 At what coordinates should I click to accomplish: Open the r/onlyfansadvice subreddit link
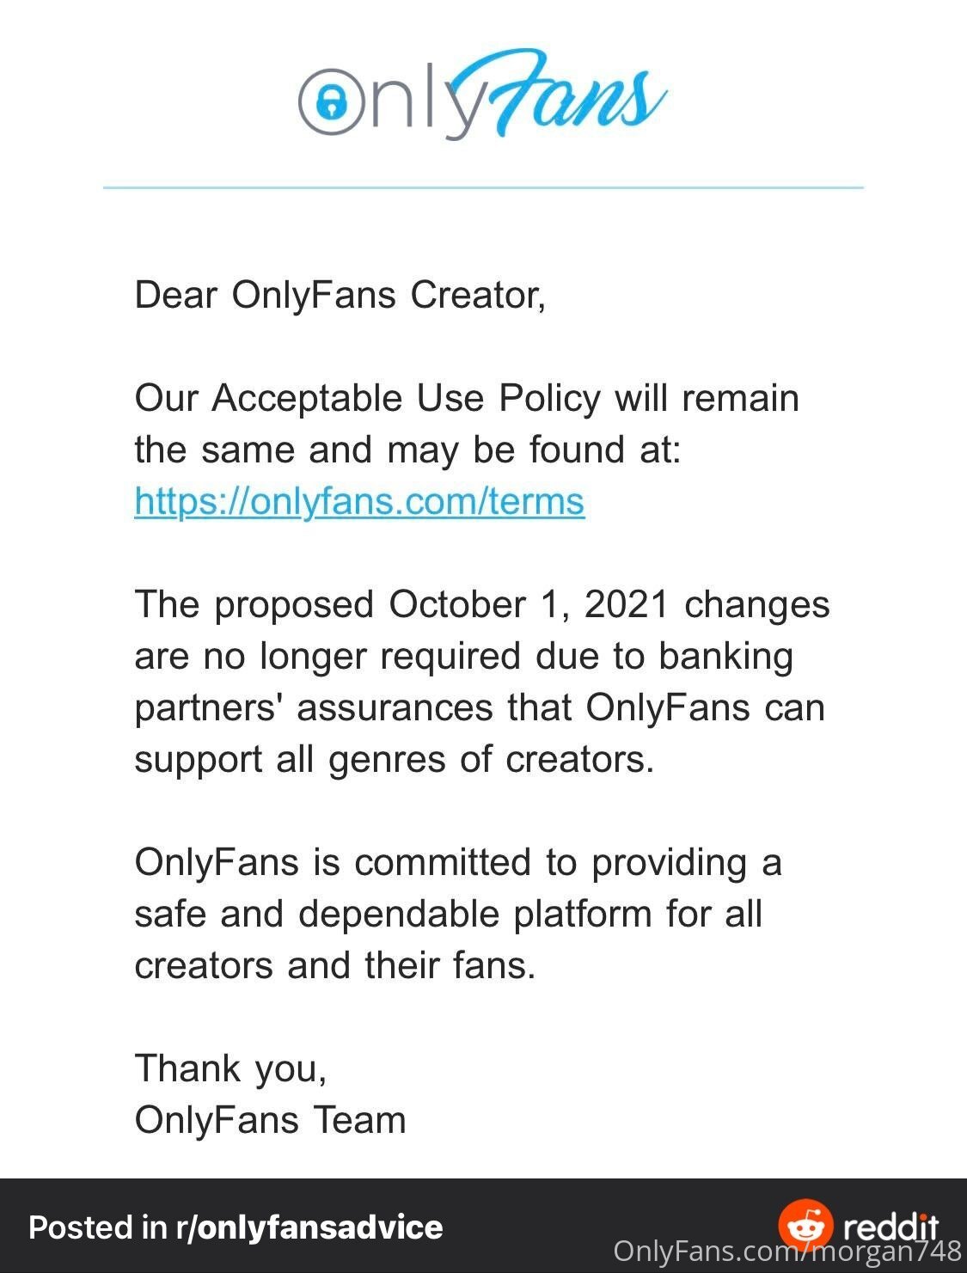tap(309, 1227)
